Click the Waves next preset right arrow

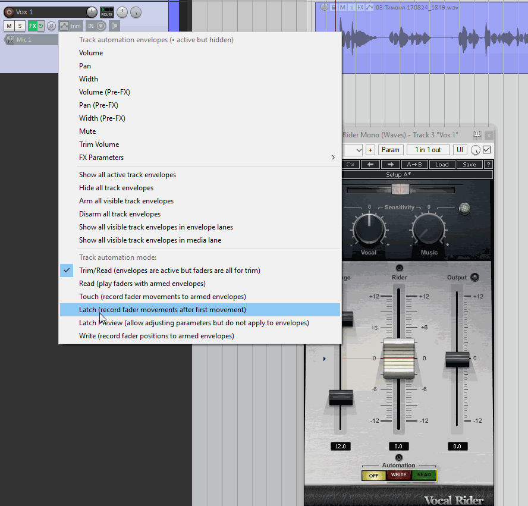tap(391, 165)
